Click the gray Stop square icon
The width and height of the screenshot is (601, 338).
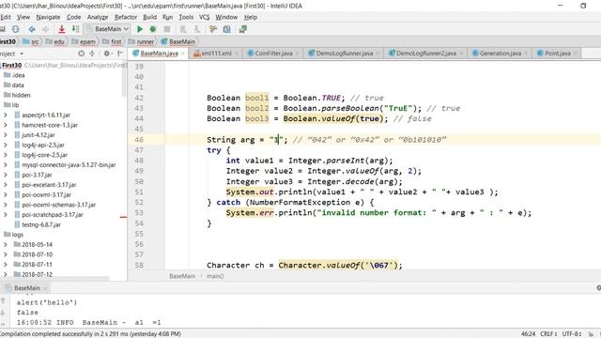[x=167, y=29]
